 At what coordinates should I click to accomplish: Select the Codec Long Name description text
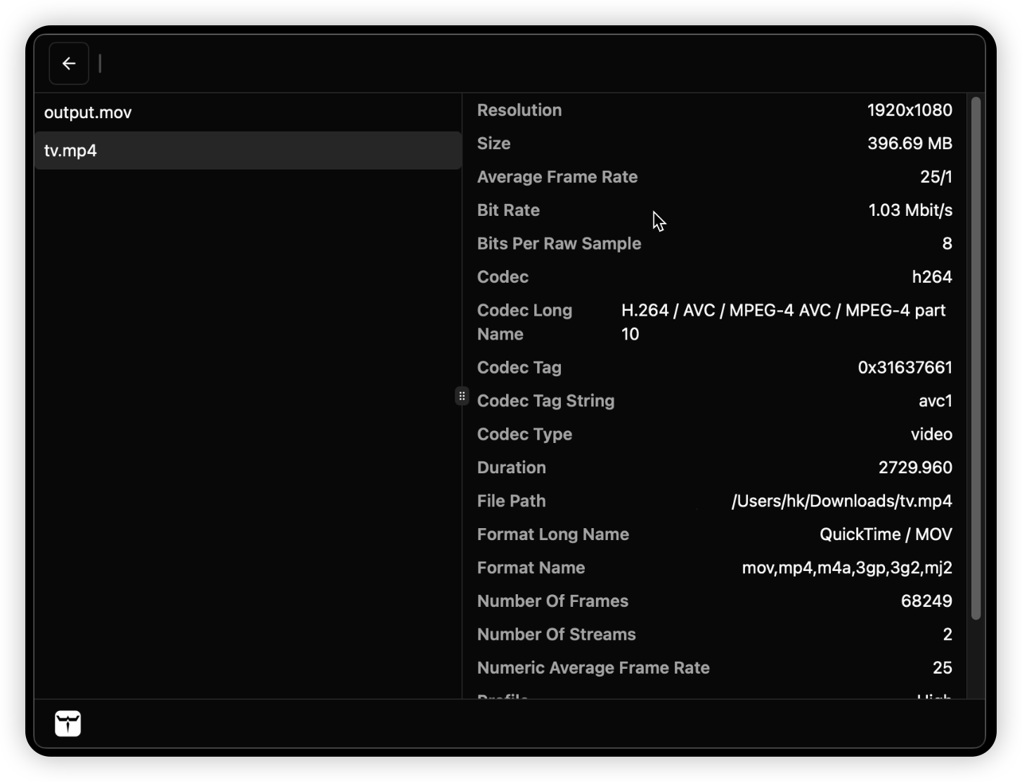(783, 322)
